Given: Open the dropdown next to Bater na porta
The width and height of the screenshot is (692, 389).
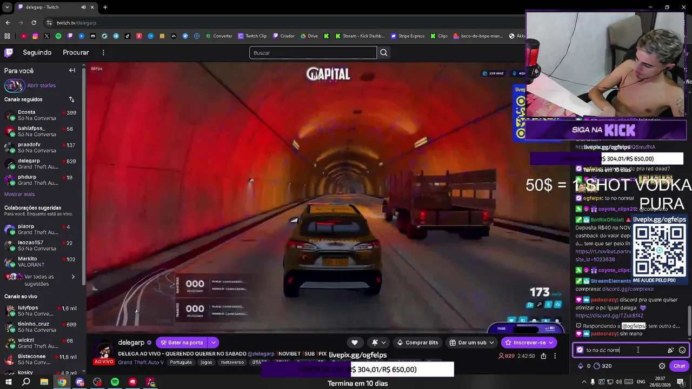Looking at the screenshot, I should (x=213, y=343).
